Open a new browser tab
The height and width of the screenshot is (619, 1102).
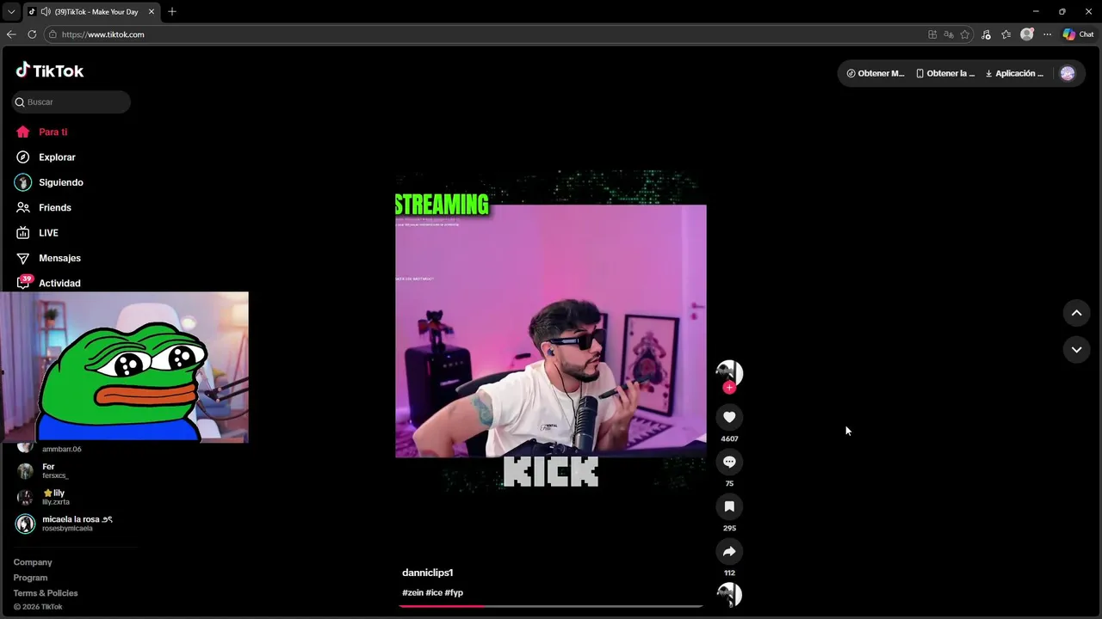click(x=172, y=11)
